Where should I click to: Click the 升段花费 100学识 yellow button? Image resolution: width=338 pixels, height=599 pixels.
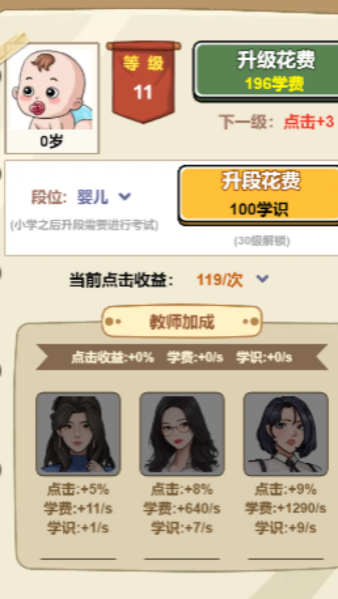coord(259,195)
